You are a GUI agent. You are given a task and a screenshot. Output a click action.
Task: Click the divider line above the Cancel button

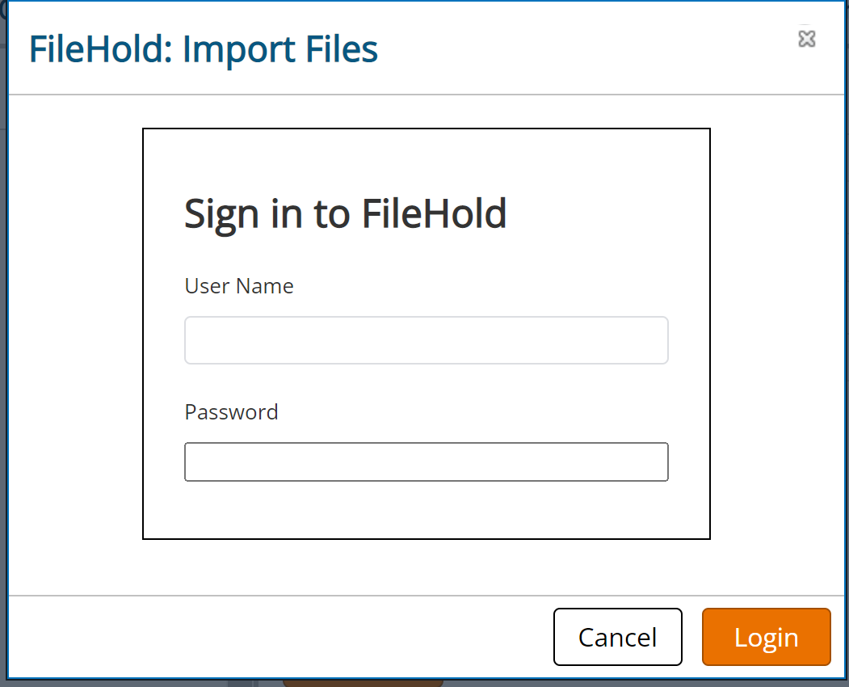(427, 596)
